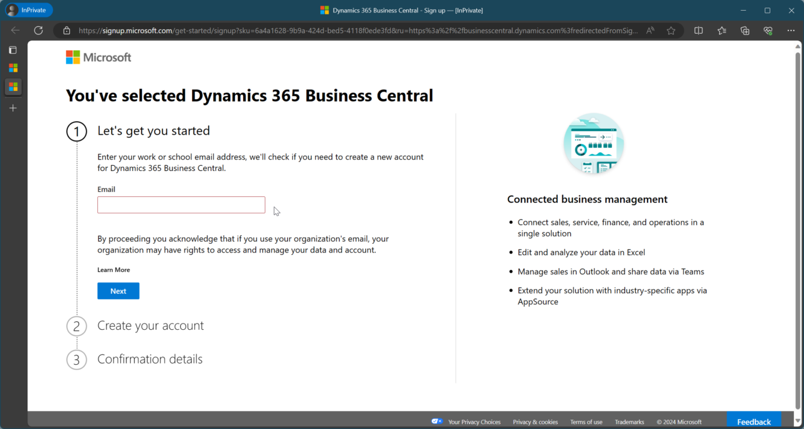Open the split screen icon in the toolbar

click(698, 30)
